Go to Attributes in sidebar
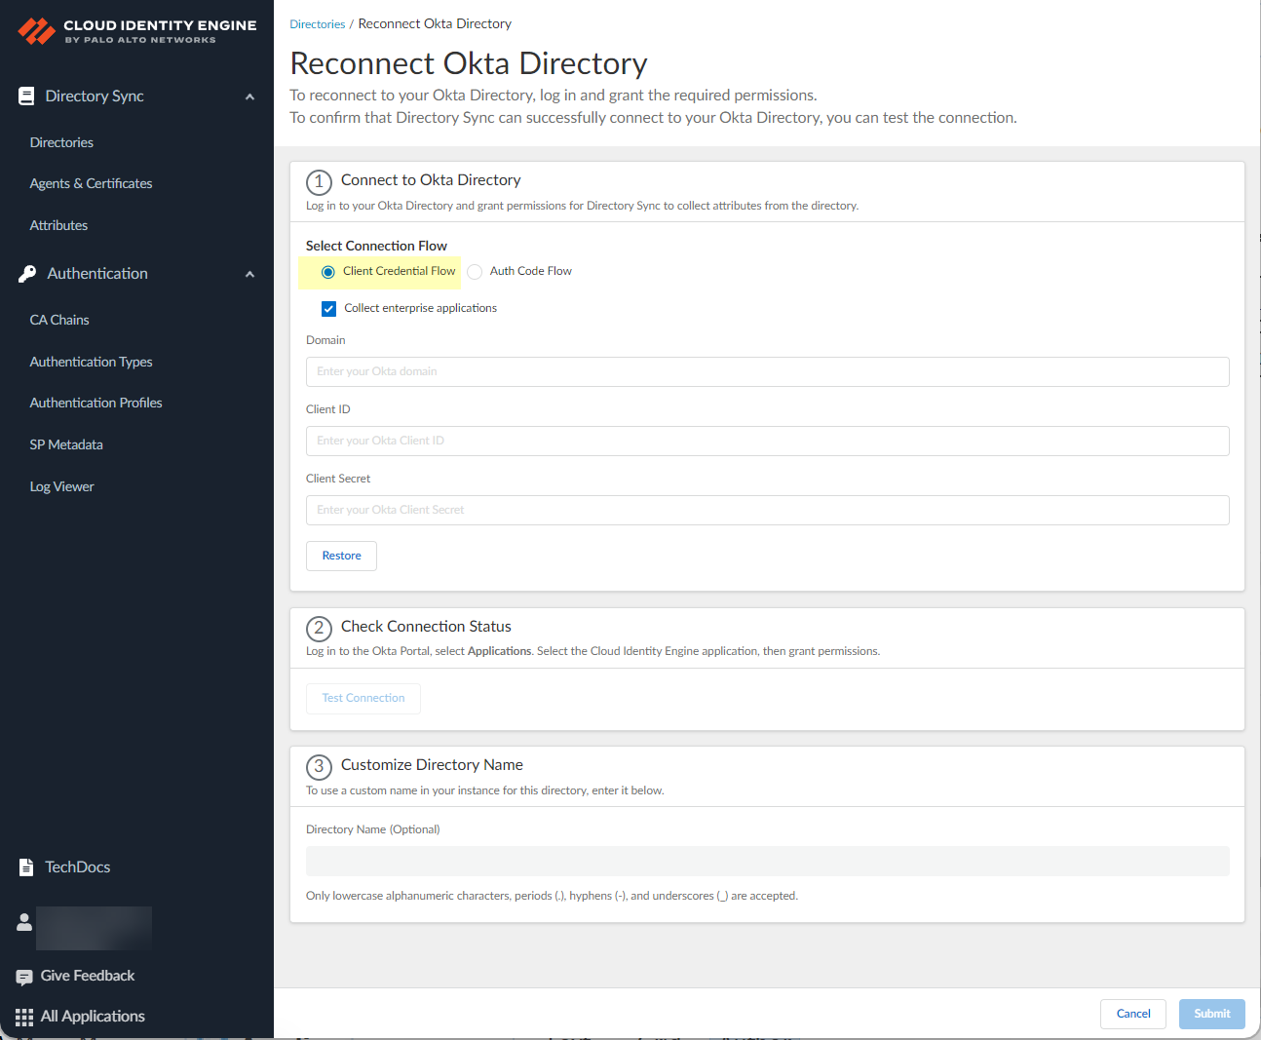This screenshot has width=1261, height=1040. 58,225
